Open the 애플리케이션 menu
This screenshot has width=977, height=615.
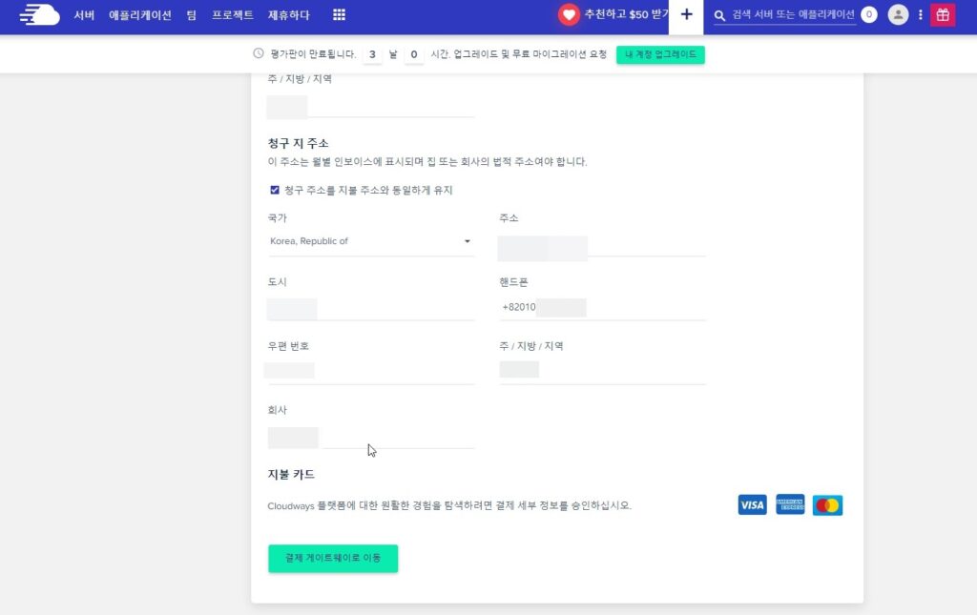[140, 15]
